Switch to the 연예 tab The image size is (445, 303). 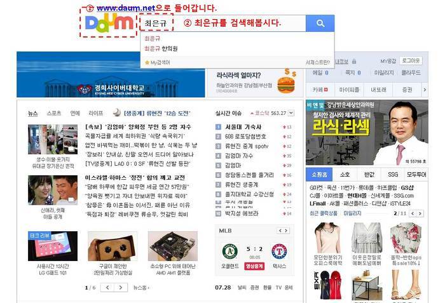[x=75, y=113]
